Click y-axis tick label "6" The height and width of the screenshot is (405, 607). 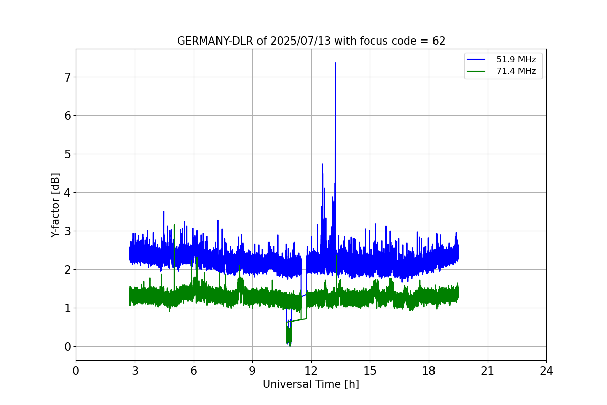click(67, 116)
